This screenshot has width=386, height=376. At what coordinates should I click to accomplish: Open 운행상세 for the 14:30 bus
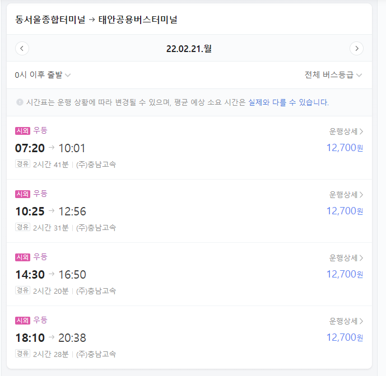pyautogui.click(x=346, y=258)
